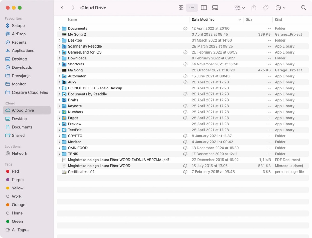Image resolution: width=312 pixels, height=238 pixels.
Task: Select the Preview folder row
Action: [x=183, y=124]
